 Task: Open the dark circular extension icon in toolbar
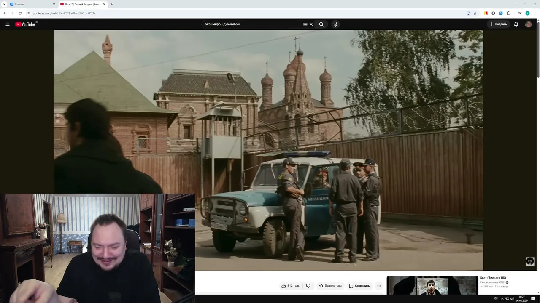[493, 13]
